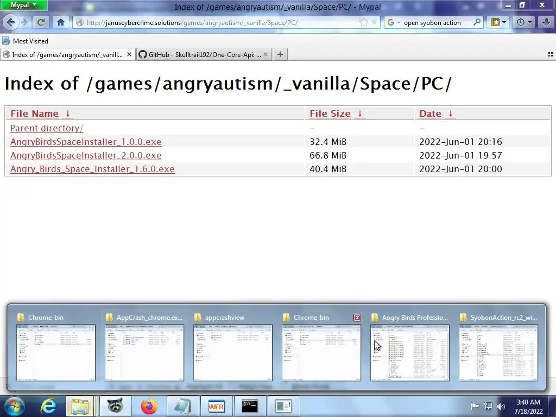Sort the listing by File Size
Screen dimensions: 556x417
pyautogui.click(x=330, y=113)
